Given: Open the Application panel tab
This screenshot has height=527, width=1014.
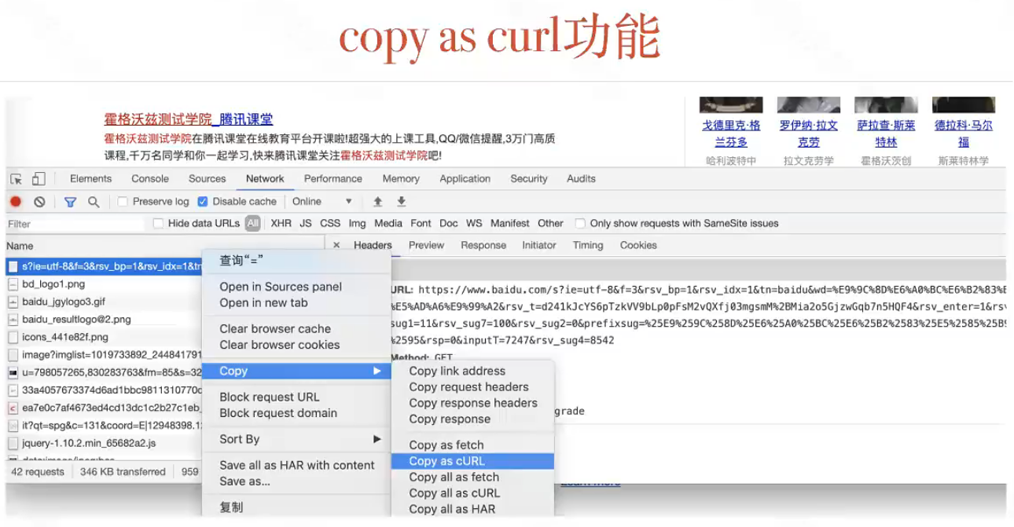Looking at the screenshot, I should click(x=465, y=179).
